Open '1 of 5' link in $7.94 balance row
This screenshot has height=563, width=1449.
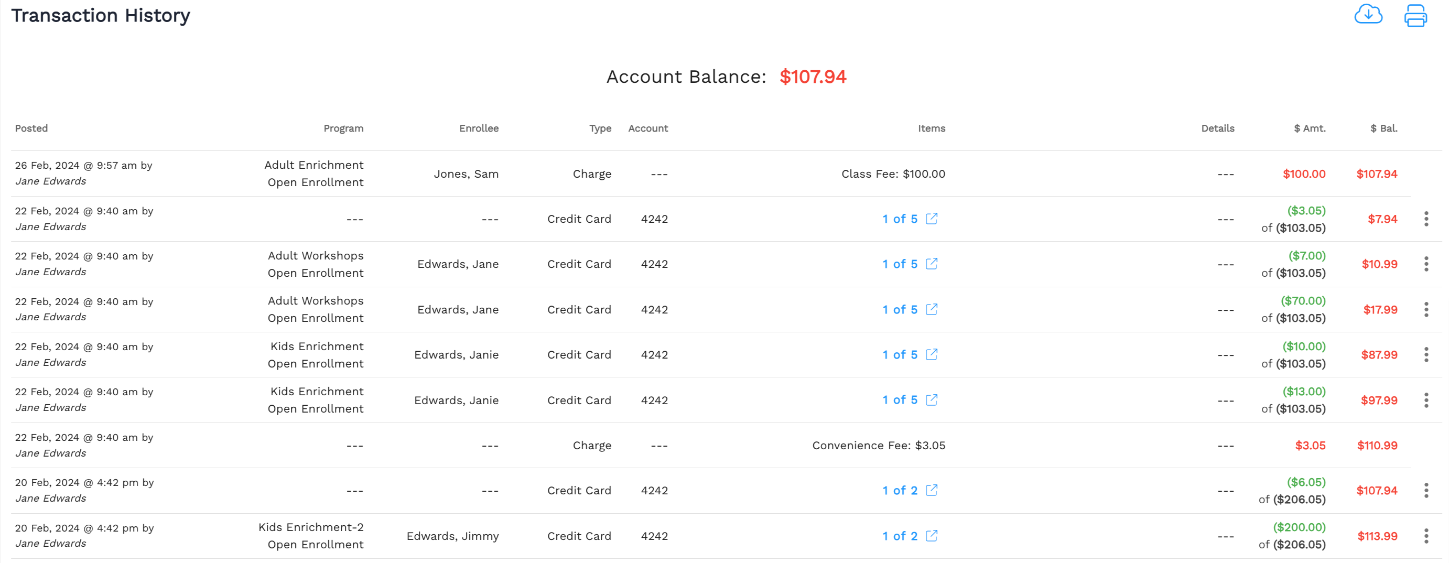tap(900, 219)
